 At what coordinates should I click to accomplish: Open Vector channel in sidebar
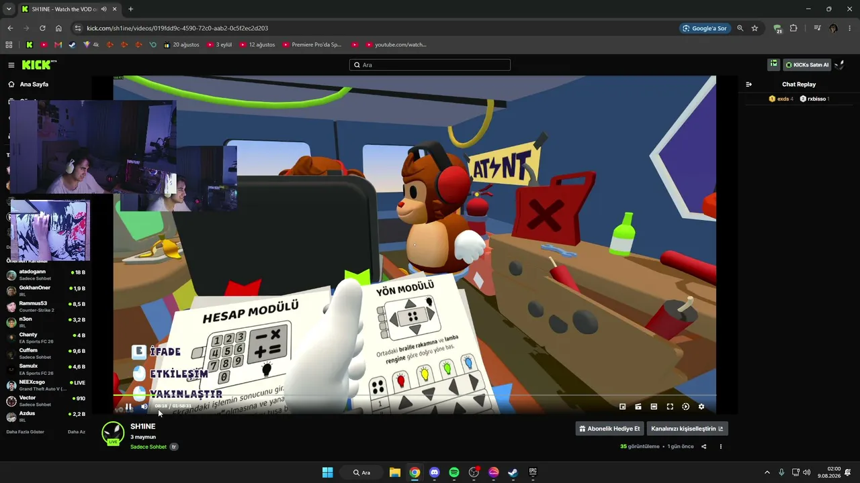point(46,401)
